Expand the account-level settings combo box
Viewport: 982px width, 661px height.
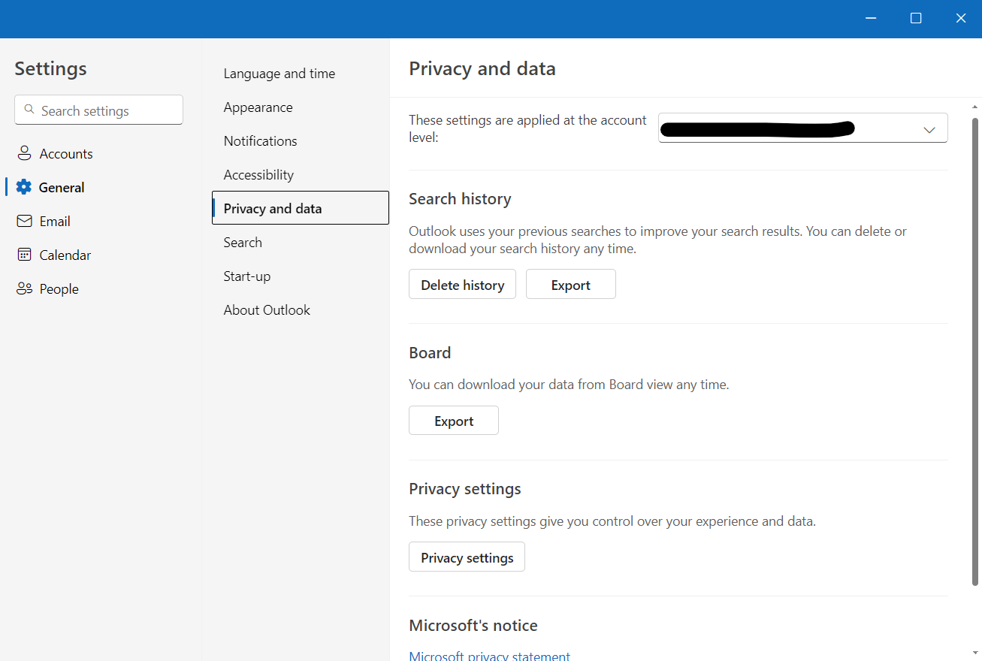(802, 128)
